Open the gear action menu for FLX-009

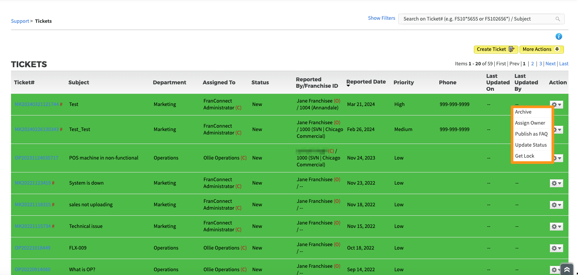(x=556, y=248)
